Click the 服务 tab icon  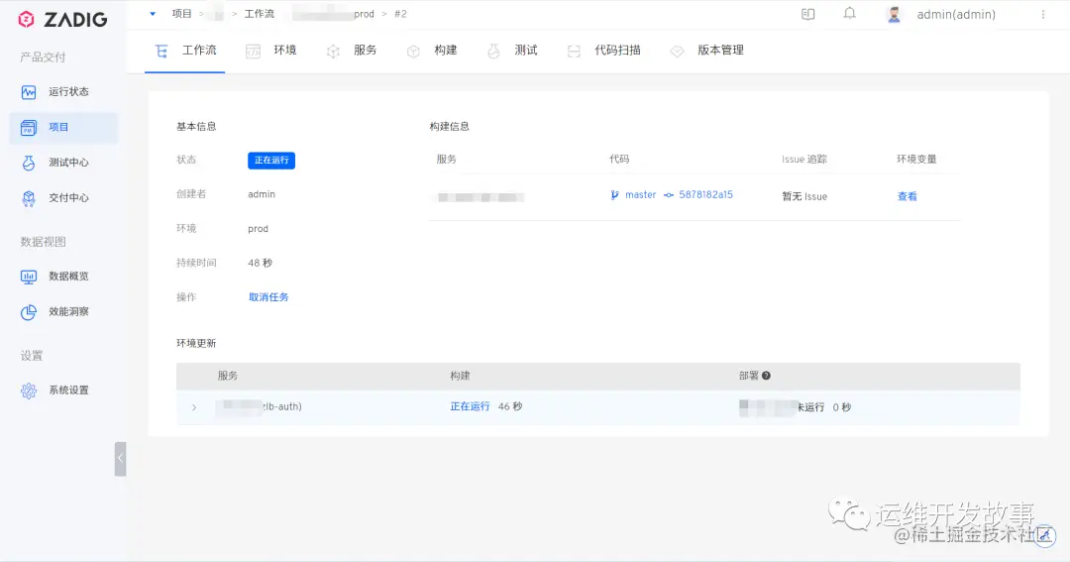[333, 52]
